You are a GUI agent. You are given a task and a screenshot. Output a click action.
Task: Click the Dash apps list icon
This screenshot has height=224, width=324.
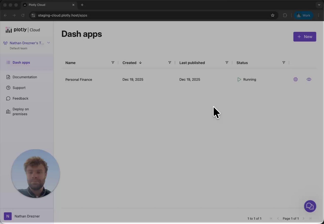(8, 63)
